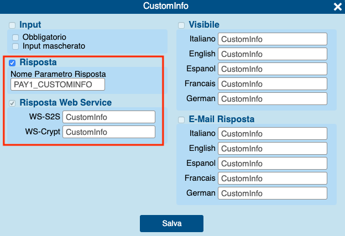Focus the Nome Parametro Risposta field
345x236 pixels.
(x=57, y=84)
